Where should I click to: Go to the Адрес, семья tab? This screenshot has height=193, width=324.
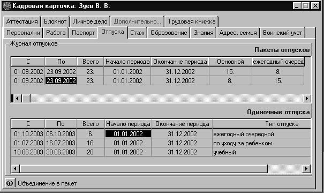[x=238, y=33]
